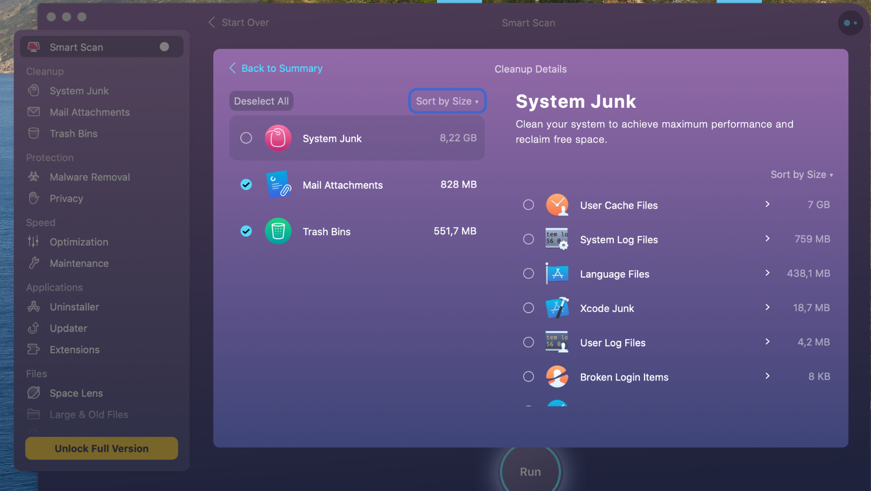Open the assistant dots icon at top right
This screenshot has width=871, height=491.
click(x=851, y=23)
